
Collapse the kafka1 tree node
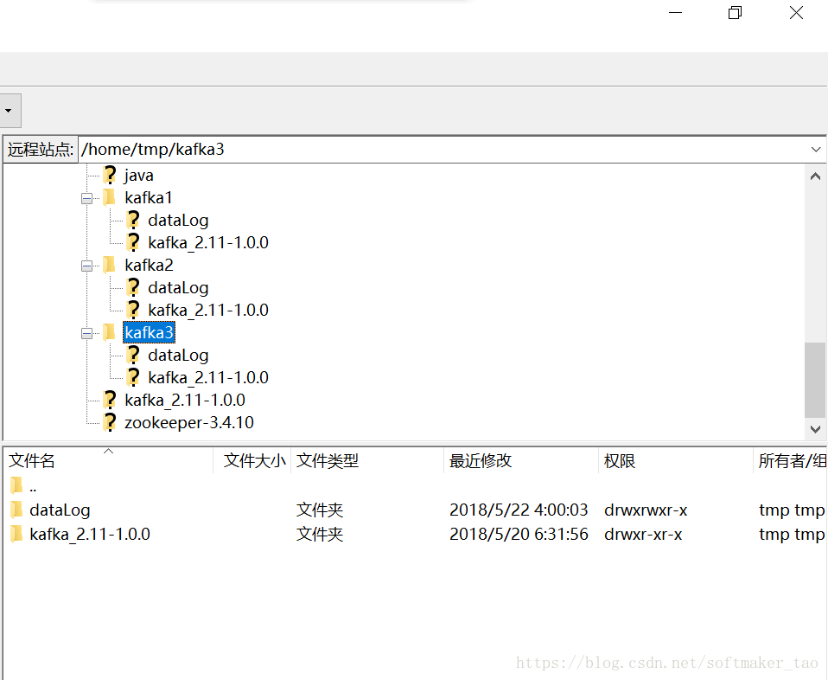(x=86, y=198)
